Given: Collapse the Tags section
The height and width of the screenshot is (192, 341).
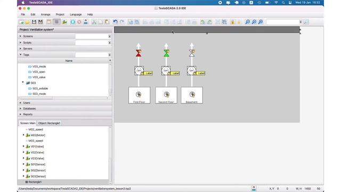Looking at the screenshot, I should pyautogui.click(x=21, y=54).
